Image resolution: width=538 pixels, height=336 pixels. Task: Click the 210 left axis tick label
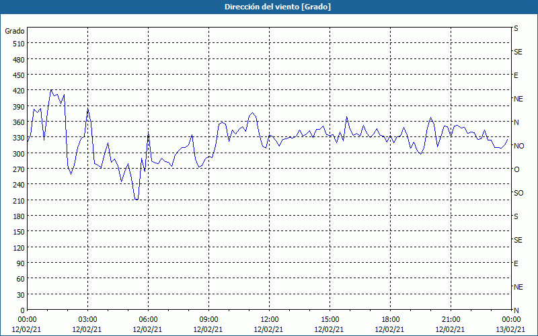pos(19,200)
